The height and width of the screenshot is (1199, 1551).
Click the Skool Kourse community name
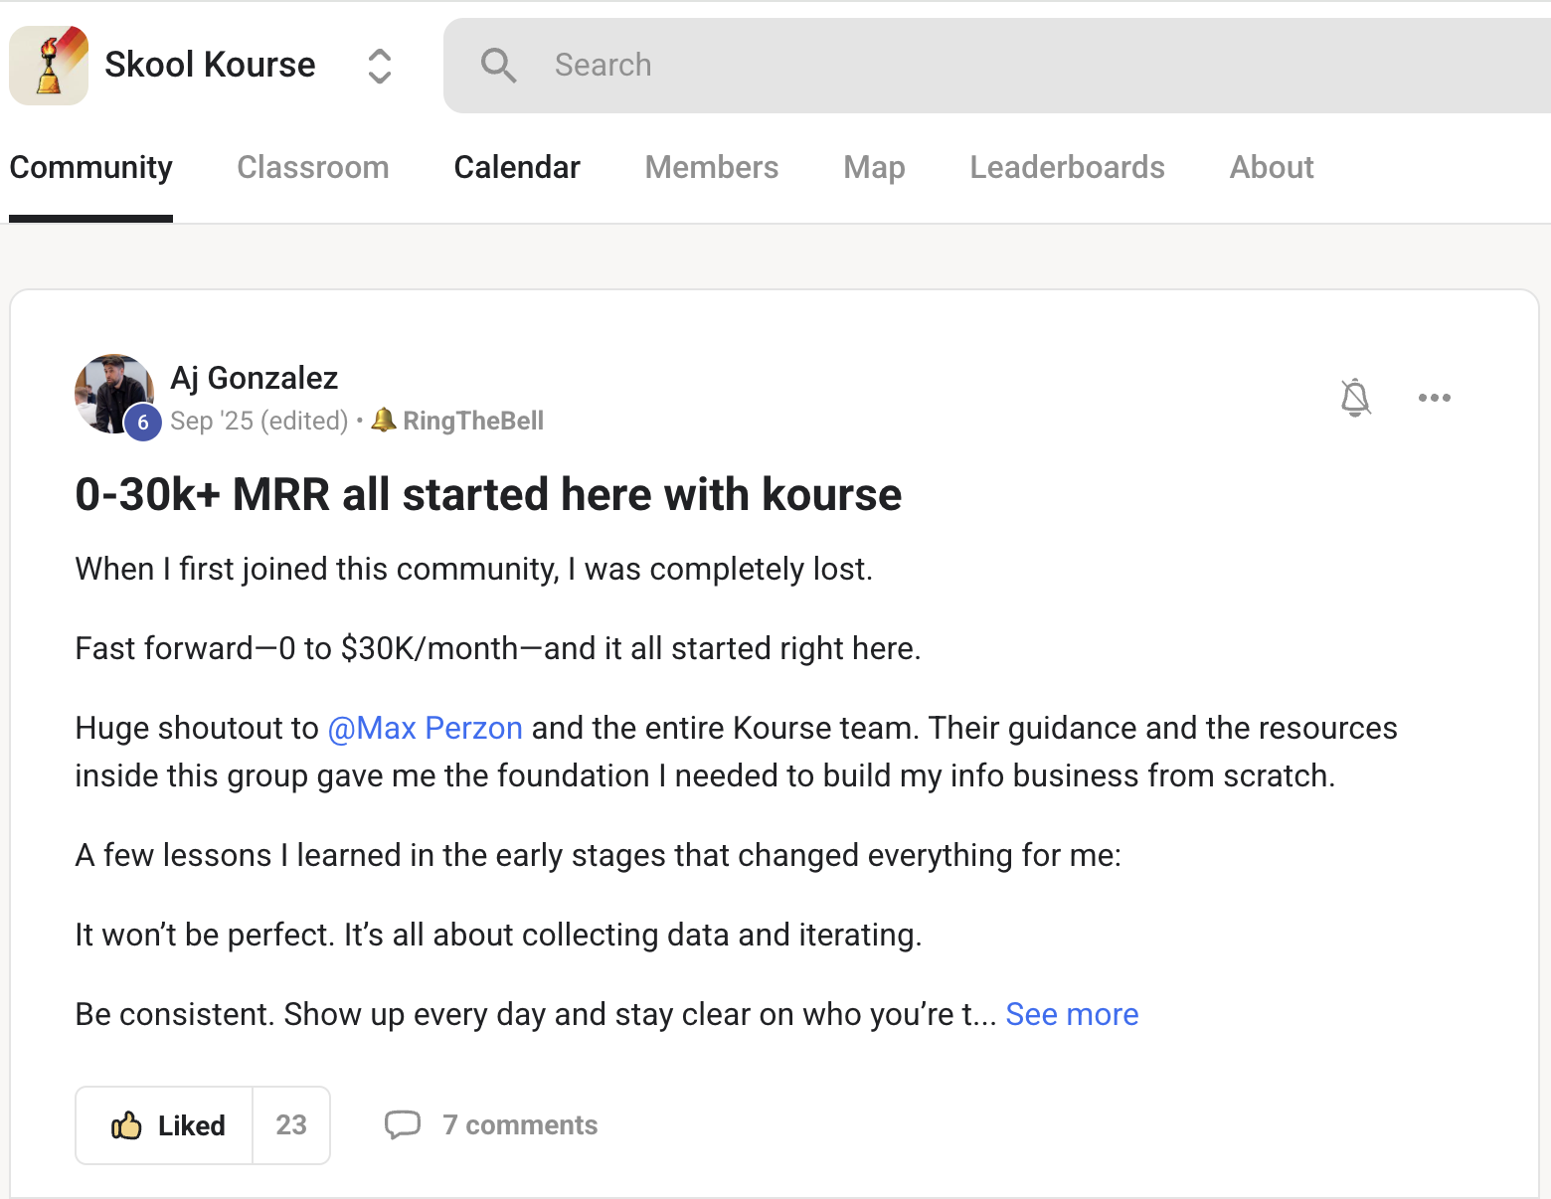point(210,65)
